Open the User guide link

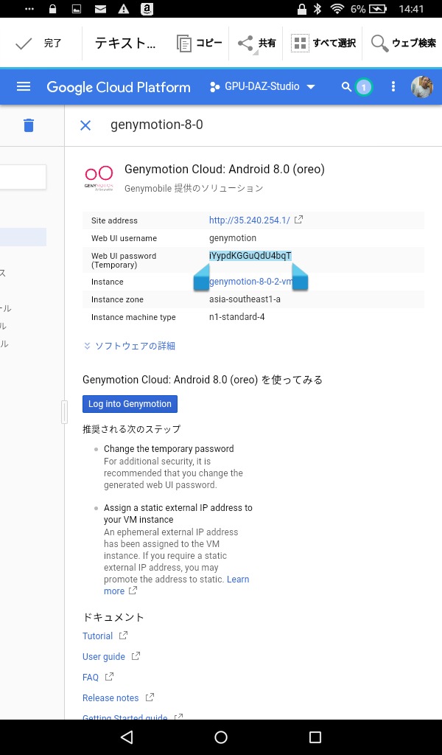tap(104, 657)
